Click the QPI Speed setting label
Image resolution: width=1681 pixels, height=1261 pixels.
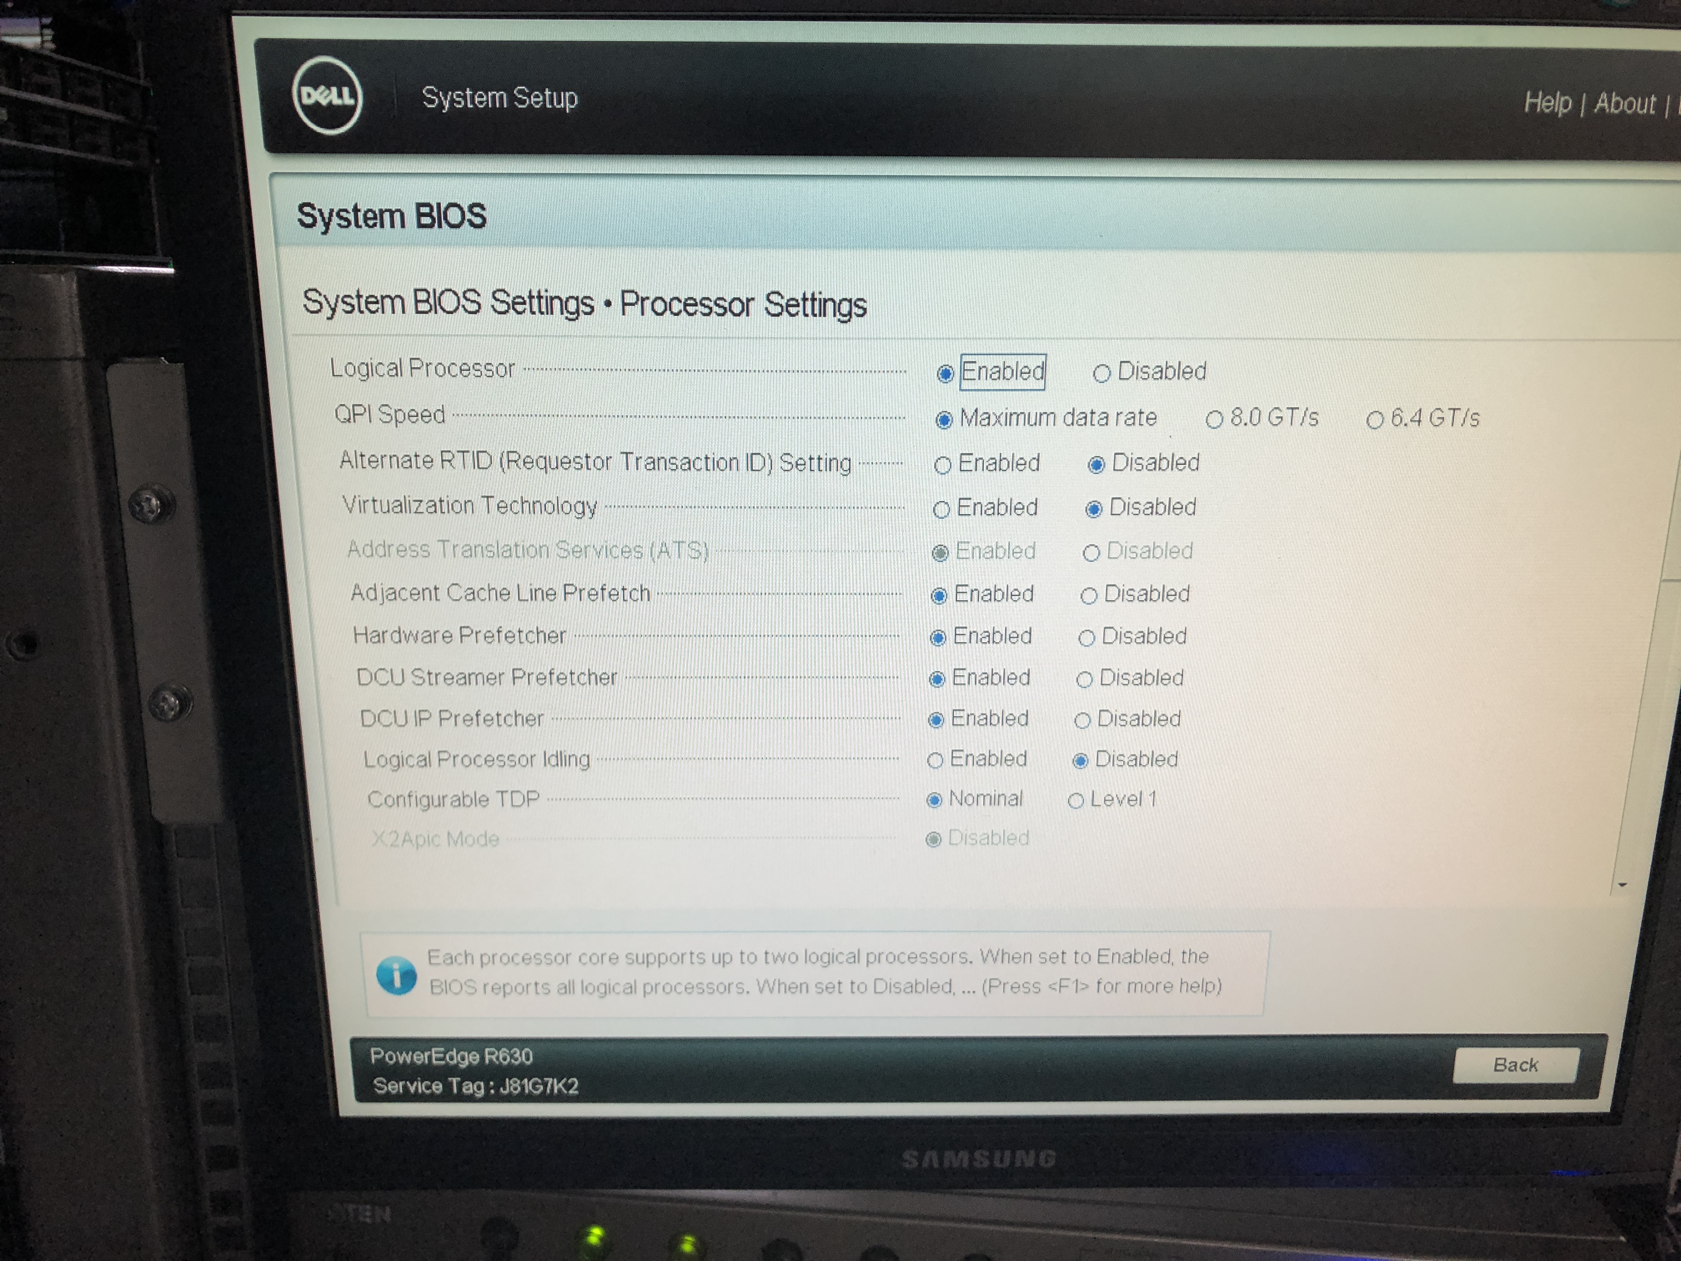tap(390, 414)
